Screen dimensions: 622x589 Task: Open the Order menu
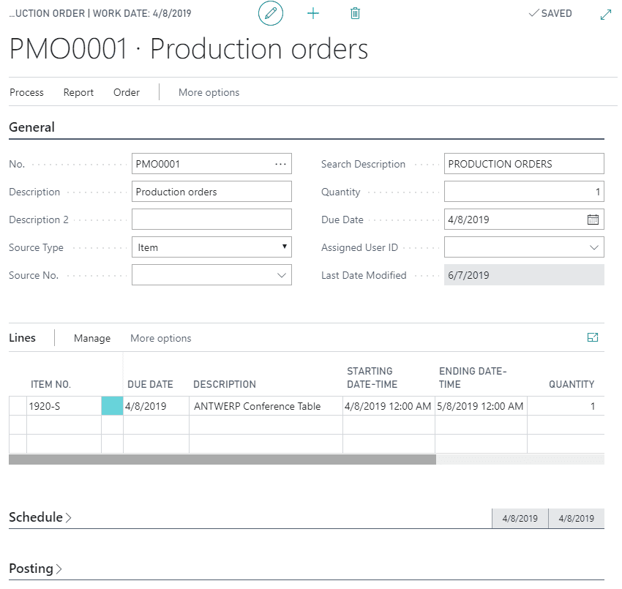pyautogui.click(x=126, y=92)
